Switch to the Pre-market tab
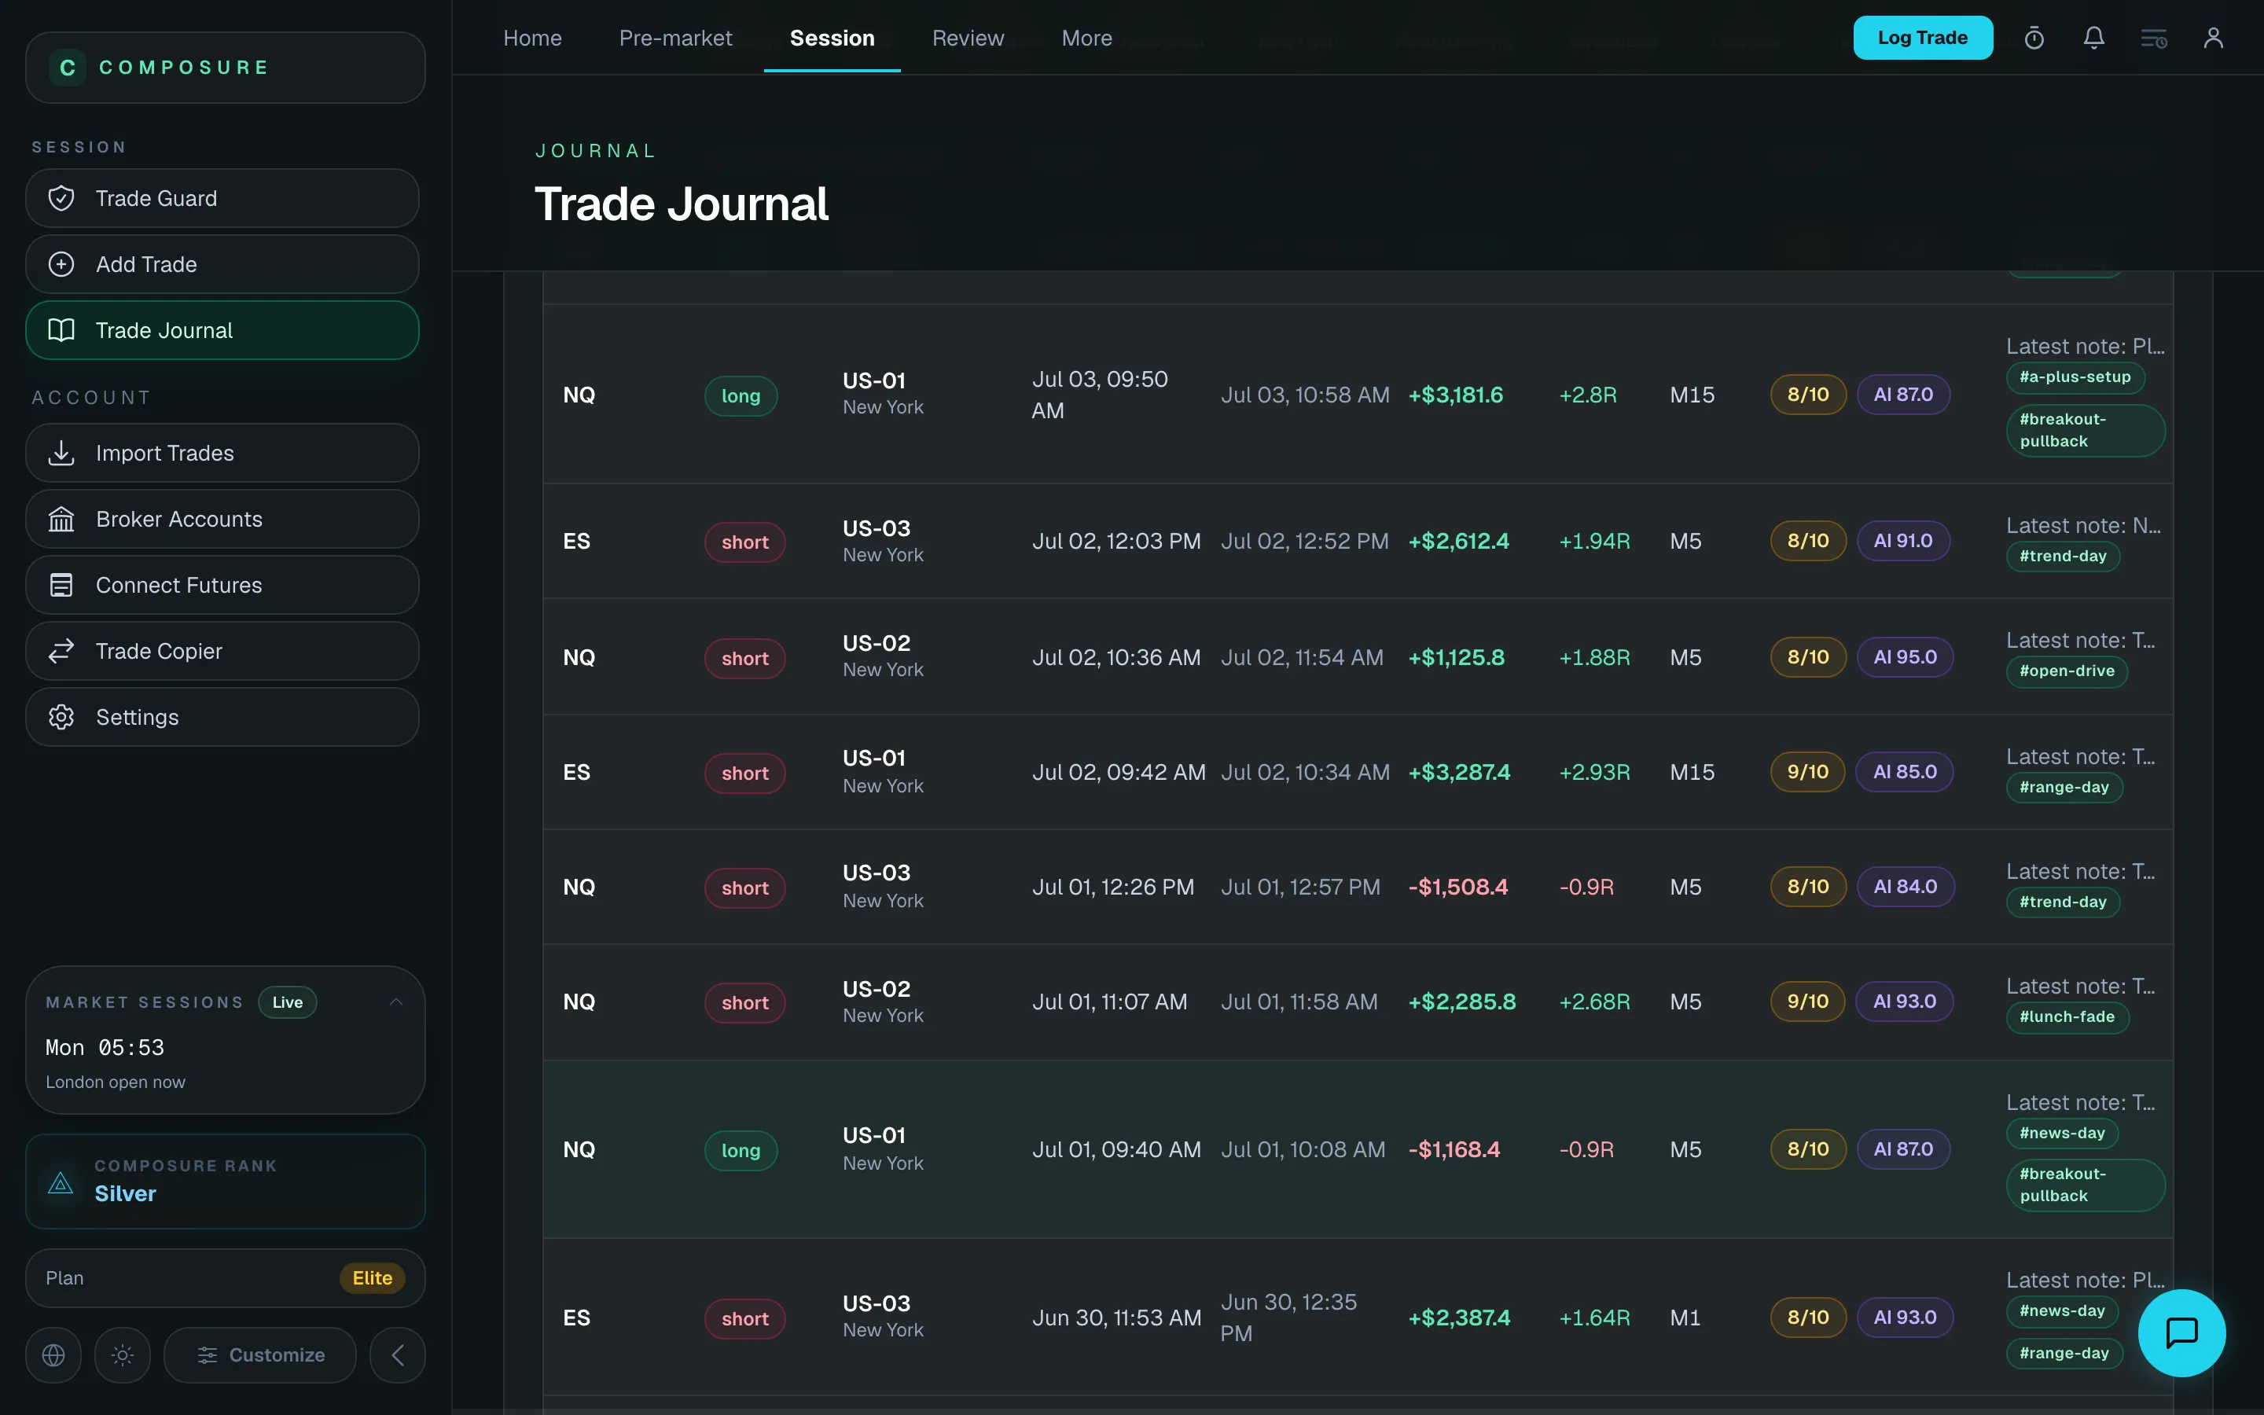 pos(675,39)
